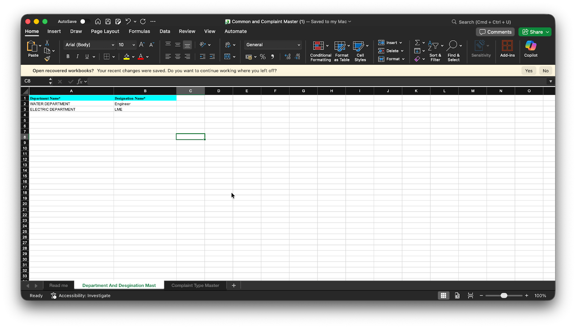Click the Percent Style icon
The image size is (576, 328).
[263, 57]
